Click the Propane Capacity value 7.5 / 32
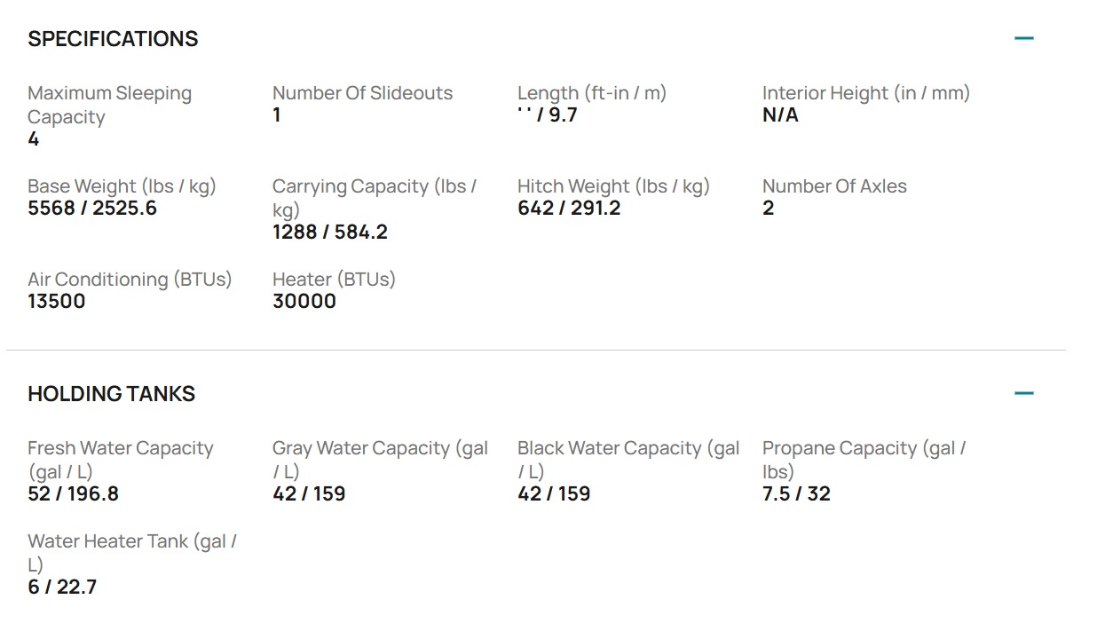1105x631 pixels. (796, 494)
